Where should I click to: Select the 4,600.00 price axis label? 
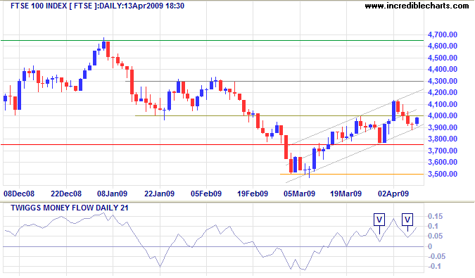(443, 46)
